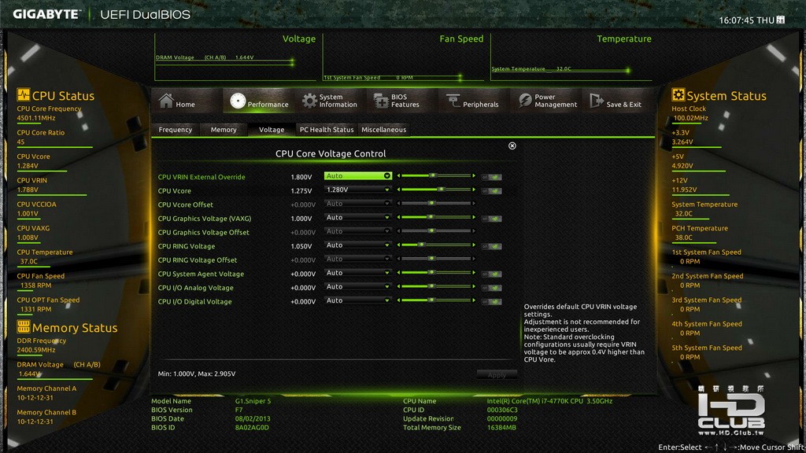Toggle the CPU I/O Analog Voltage switch
Screen dimensions: 806x453
(x=491, y=288)
